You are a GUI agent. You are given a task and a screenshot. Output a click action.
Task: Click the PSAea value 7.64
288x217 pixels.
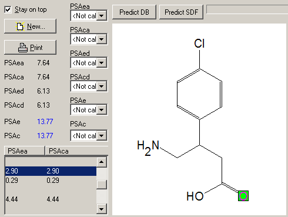(x=43, y=63)
